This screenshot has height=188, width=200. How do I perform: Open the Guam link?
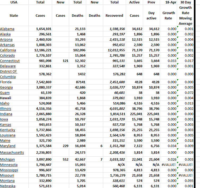click(5, 93)
